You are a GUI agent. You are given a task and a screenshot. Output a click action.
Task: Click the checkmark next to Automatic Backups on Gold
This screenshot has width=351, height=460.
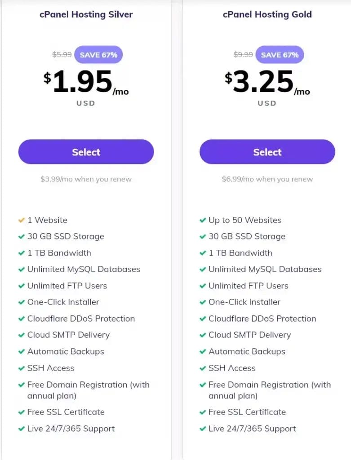203,351
